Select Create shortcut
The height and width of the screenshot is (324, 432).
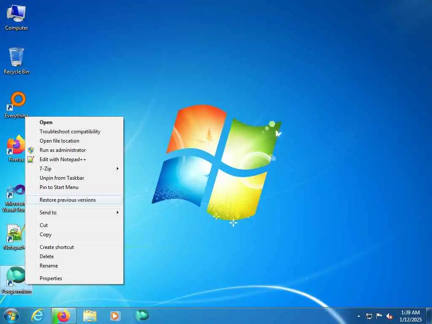pos(74,247)
